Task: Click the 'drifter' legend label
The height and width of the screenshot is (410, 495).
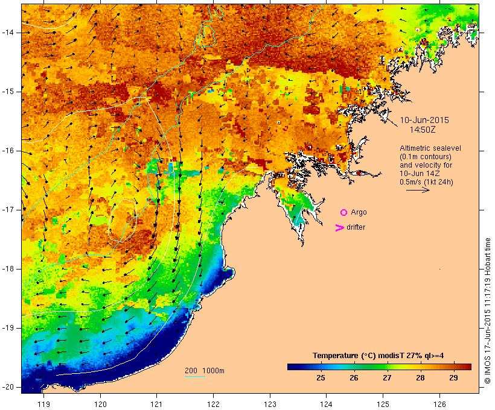Action: (356, 227)
